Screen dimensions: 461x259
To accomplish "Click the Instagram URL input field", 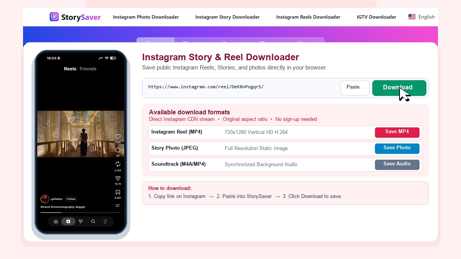I will [242, 88].
